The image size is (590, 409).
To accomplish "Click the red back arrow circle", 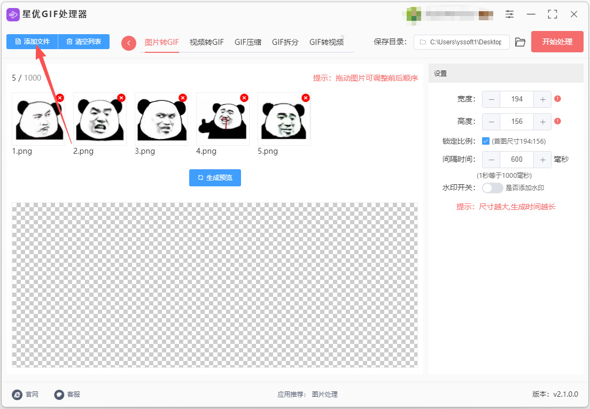I will tap(129, 43).
